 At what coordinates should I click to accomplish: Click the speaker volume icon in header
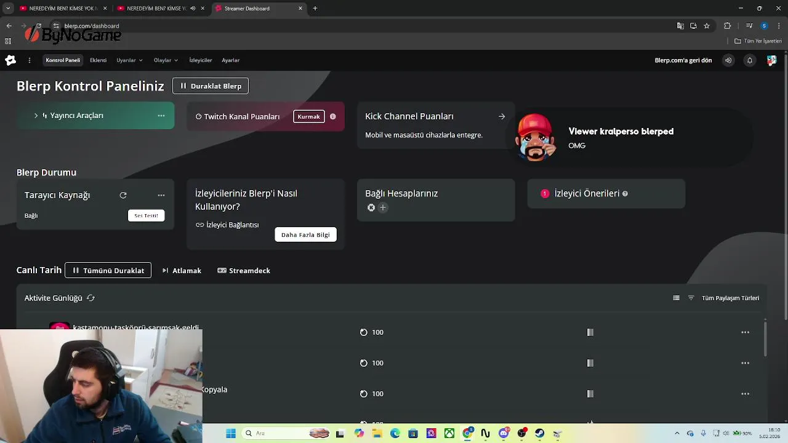[x=728, y=60]
